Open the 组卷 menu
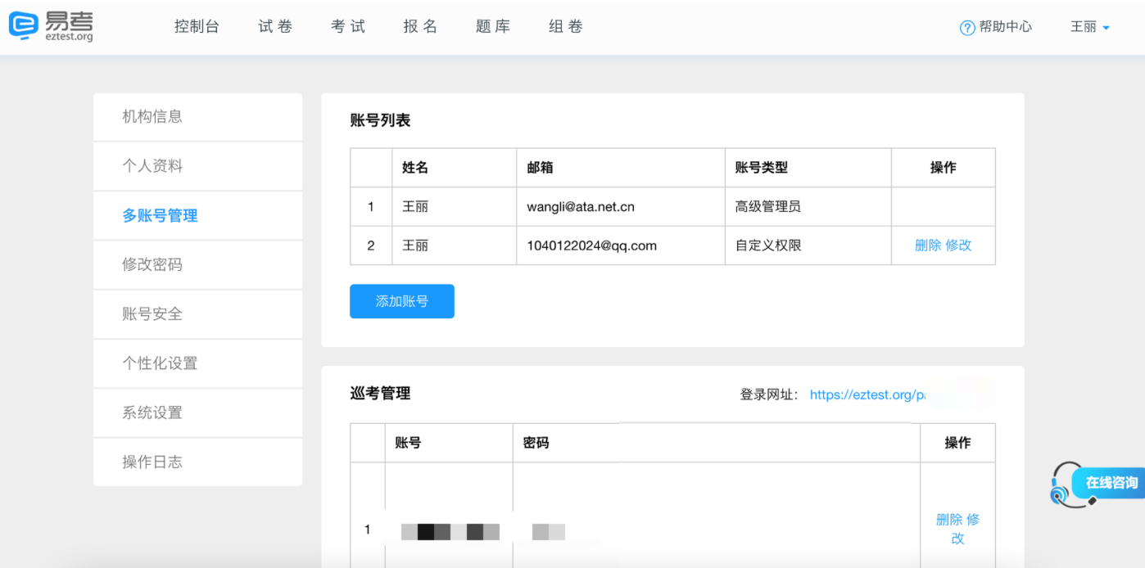1145x568 pixels. point(565,27)
